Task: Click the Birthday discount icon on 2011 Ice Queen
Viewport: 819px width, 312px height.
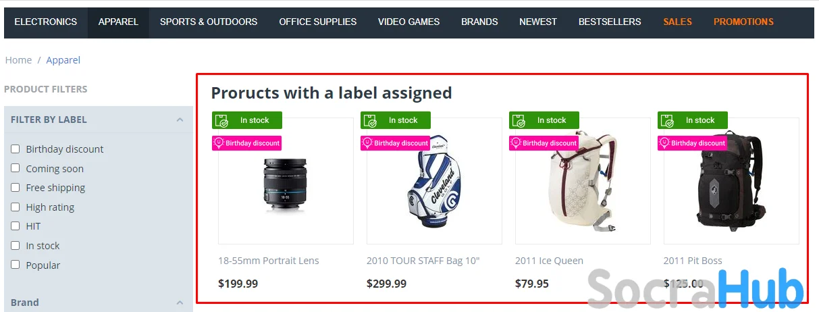Action: (516, 143)
